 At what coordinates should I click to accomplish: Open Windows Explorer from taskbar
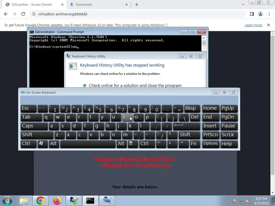click(x=24, y=201)
